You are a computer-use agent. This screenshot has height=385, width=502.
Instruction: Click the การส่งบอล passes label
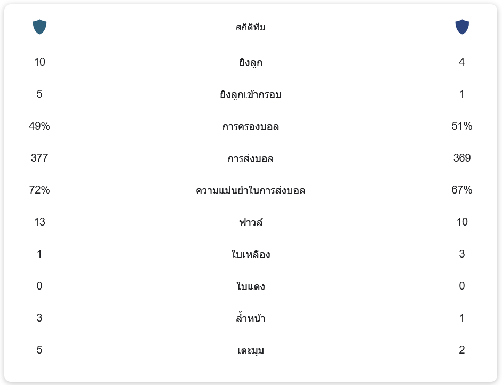[x=251, y=158]
